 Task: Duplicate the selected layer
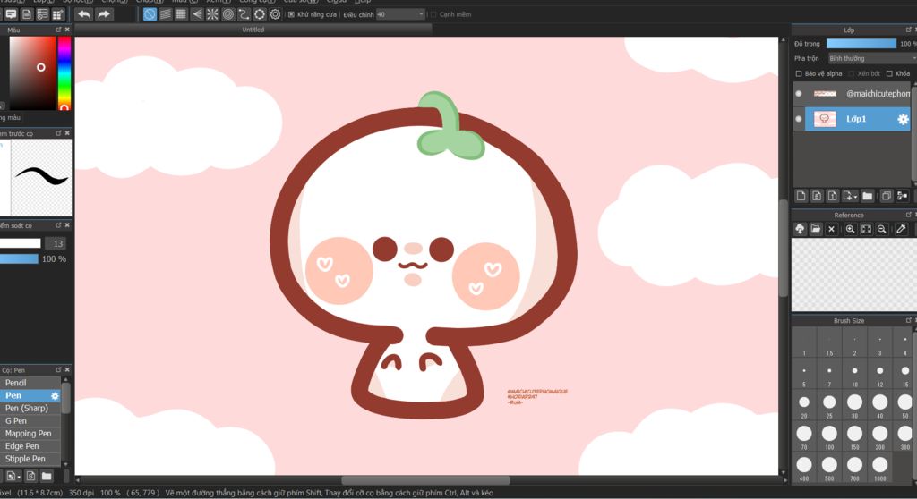887,196
